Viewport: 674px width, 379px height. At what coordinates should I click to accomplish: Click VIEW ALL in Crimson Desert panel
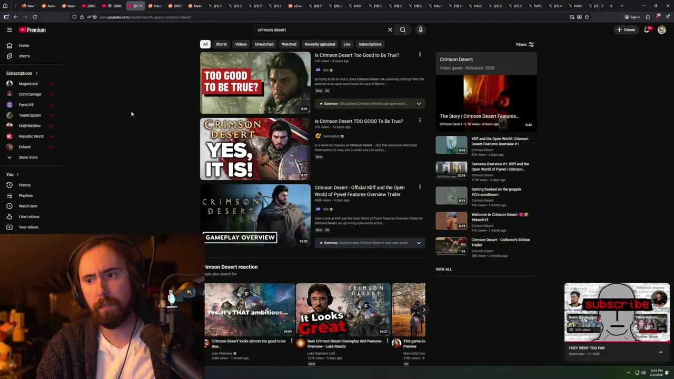(443, 270)
